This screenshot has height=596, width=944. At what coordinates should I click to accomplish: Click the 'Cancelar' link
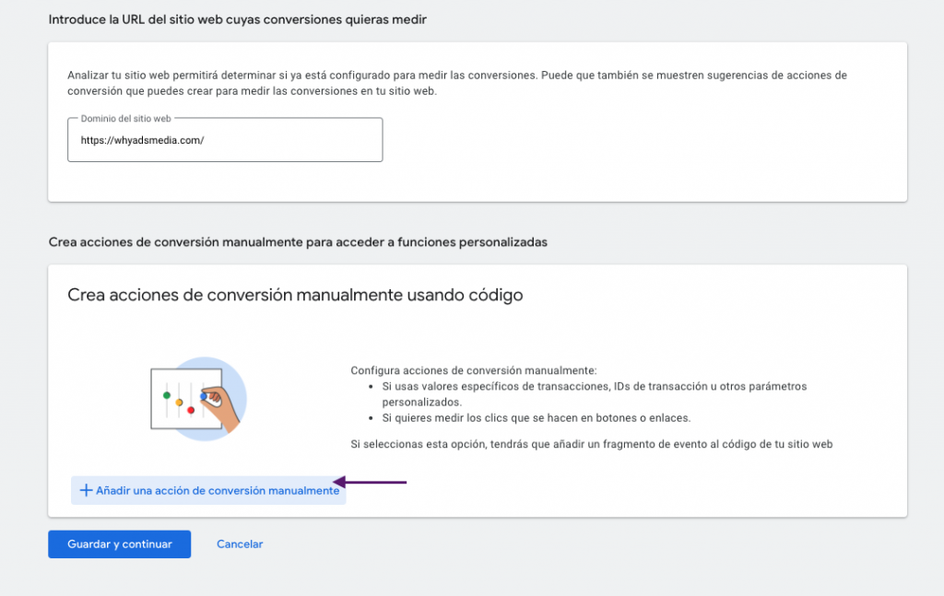tap(239, 544)
